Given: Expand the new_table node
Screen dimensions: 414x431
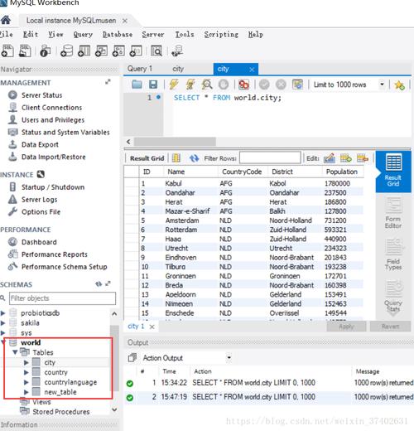Looking at the screenshot, I should tap(26, 392).
